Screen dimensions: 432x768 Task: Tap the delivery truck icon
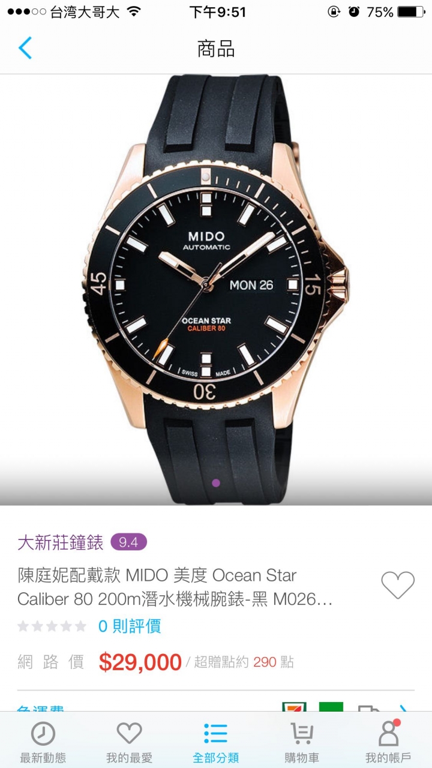coord(369,708)
